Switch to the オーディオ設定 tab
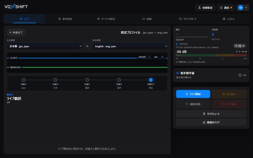The image size is (253, 158). point(106,19)
